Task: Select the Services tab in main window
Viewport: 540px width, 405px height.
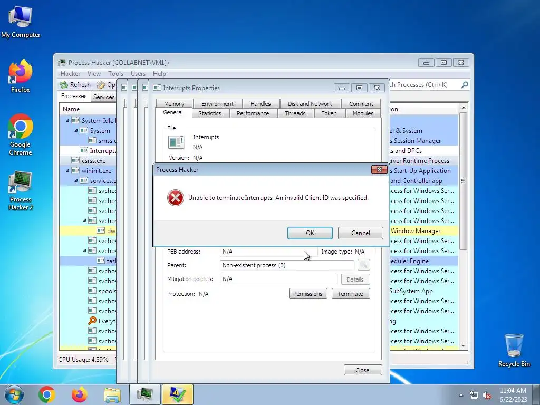Action: point(104,97)
